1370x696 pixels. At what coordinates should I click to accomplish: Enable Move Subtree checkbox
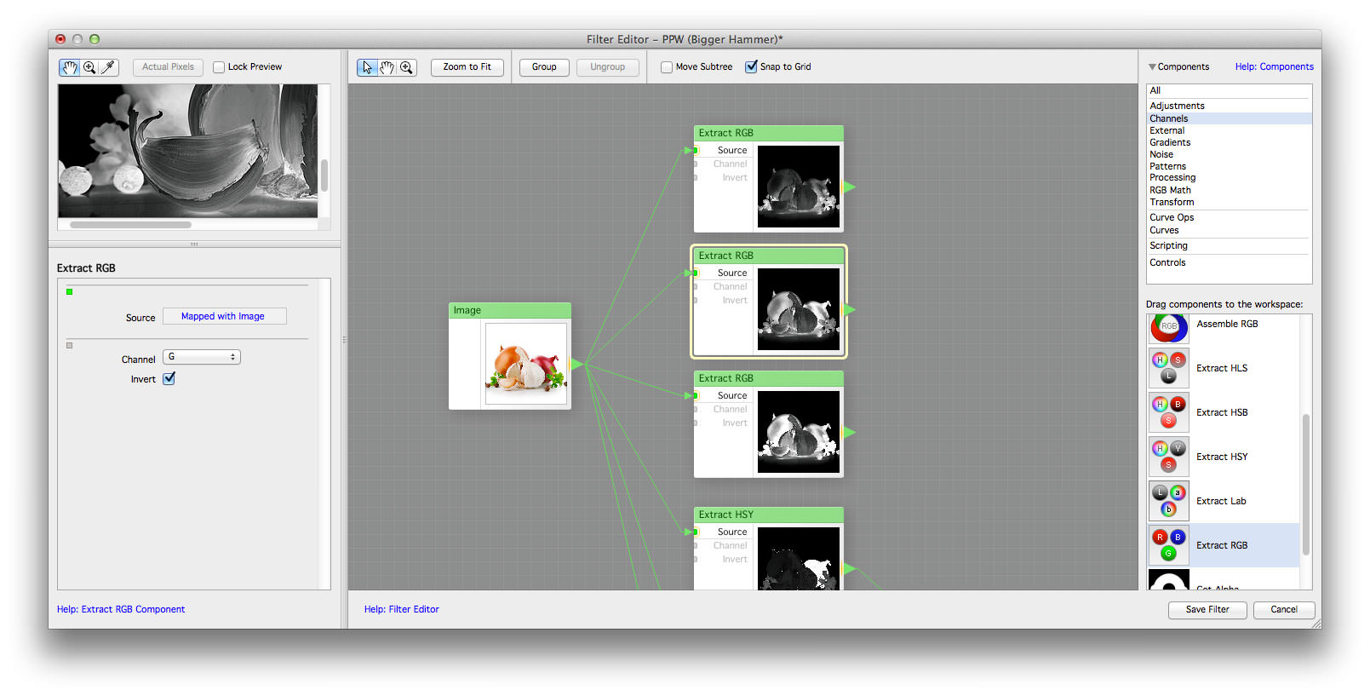[x=667, y=67]
